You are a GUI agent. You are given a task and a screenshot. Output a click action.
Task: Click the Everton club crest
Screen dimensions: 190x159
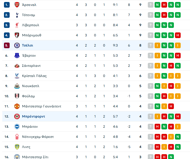[x=17, y=56]
